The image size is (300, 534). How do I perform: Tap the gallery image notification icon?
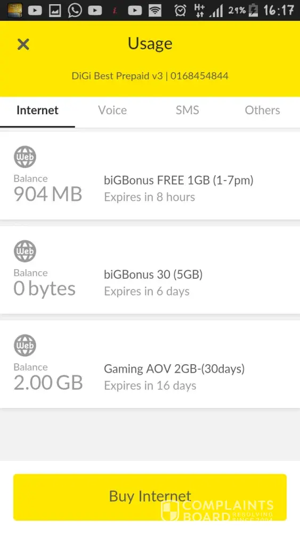[55, 11]
